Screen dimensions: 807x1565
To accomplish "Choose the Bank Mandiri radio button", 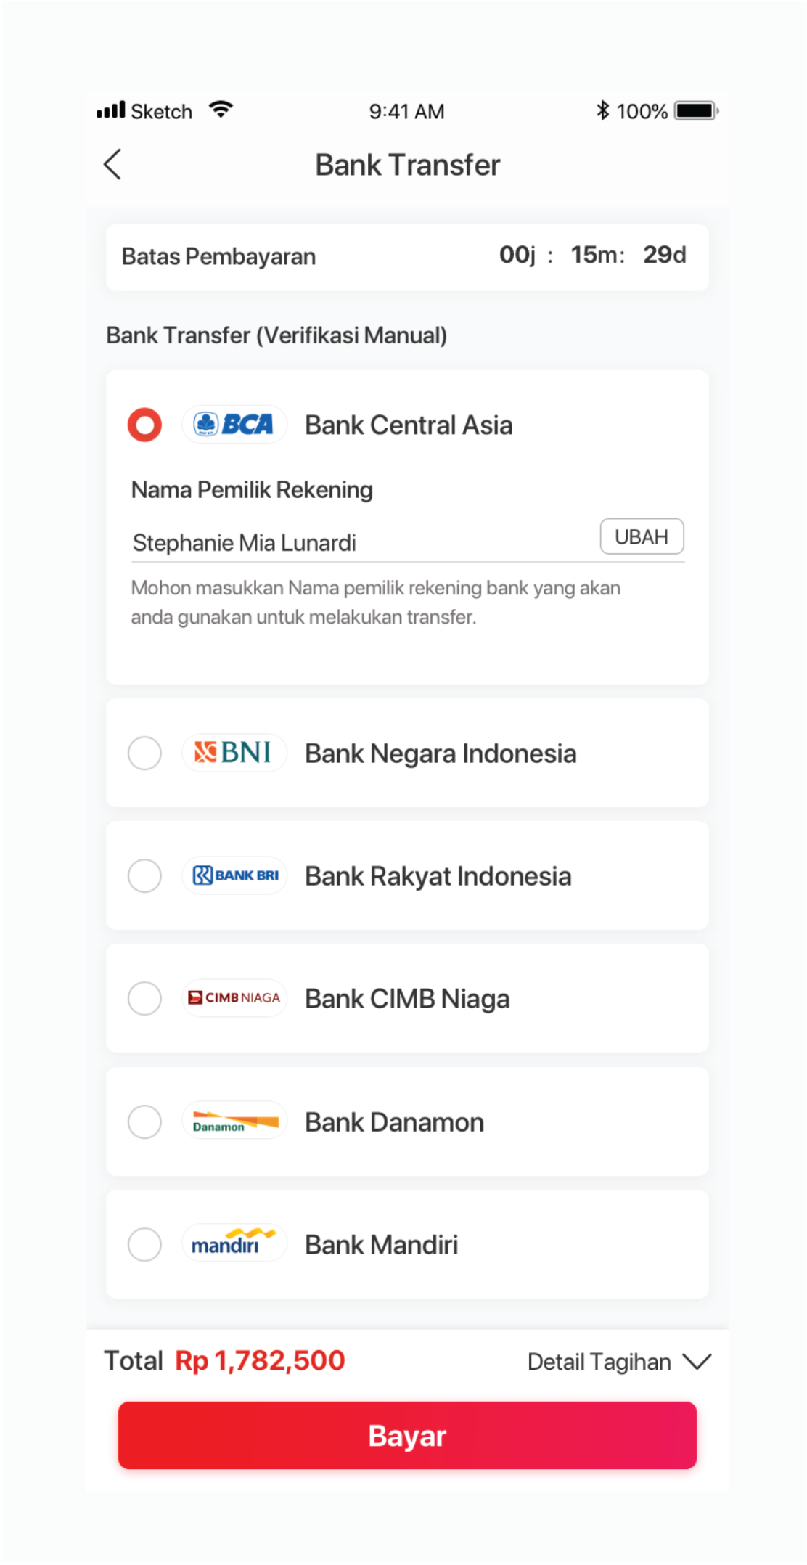I will pyautogui.click(x=144, y=1244).
